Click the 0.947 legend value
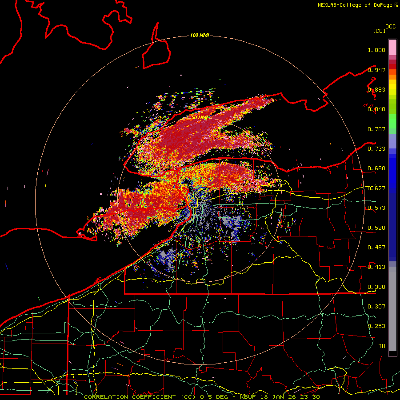 tap(376, 70)
